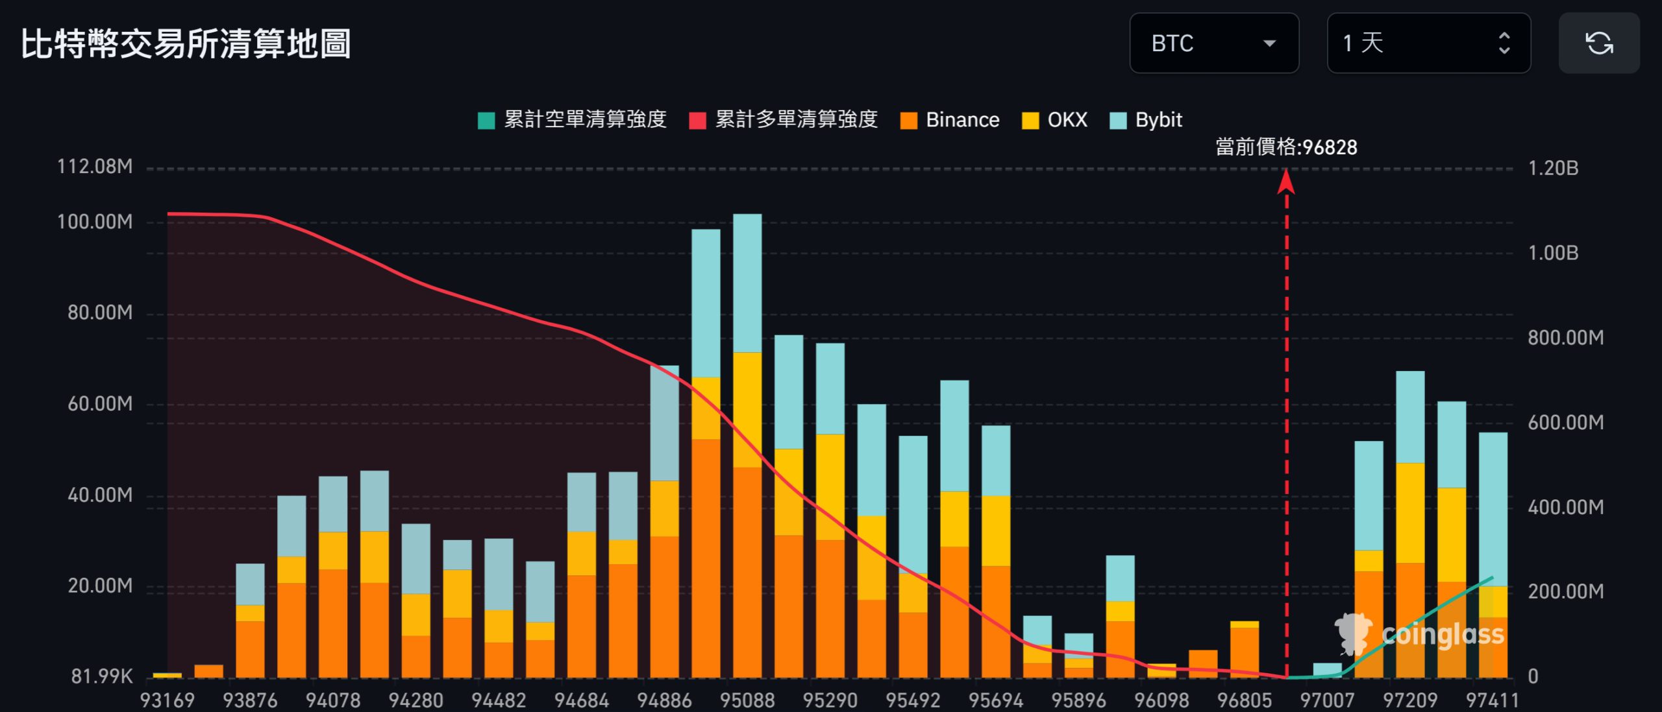Click the green legend color swatch
The height and width of the screenshot is (712, 1662).
coord(486,121)
